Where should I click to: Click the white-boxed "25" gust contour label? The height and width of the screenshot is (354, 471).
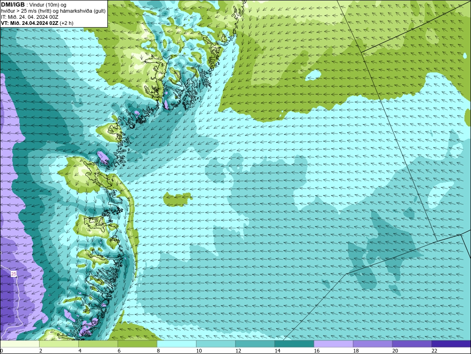[14, 274]
